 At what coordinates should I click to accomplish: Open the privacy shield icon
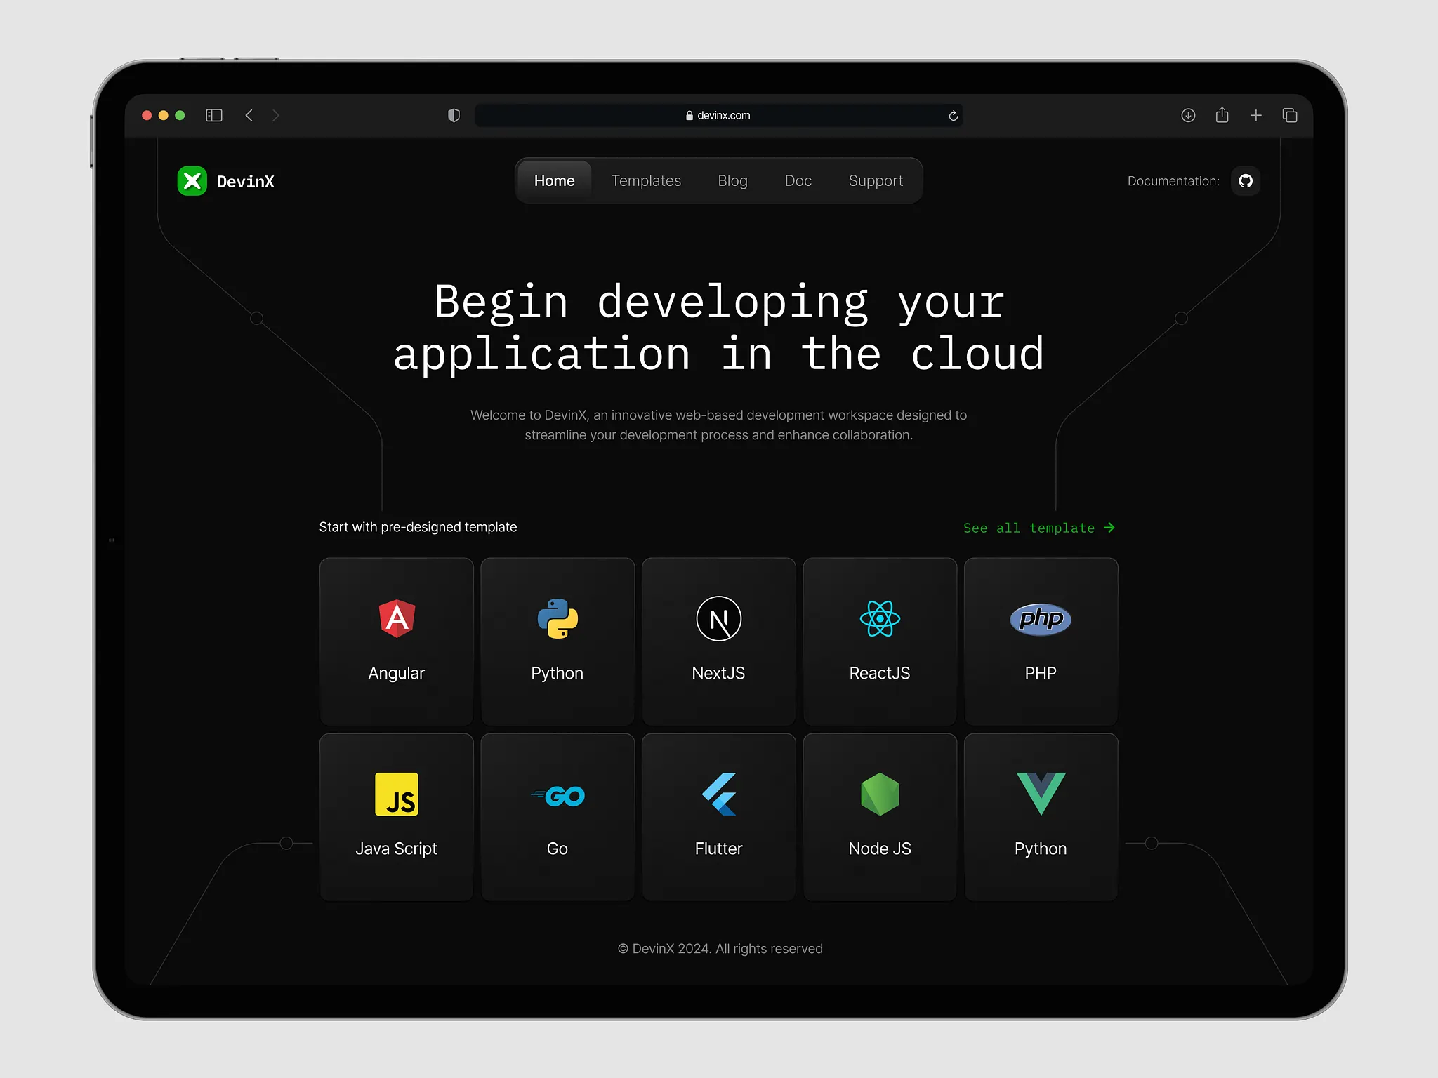coord(454,115)
